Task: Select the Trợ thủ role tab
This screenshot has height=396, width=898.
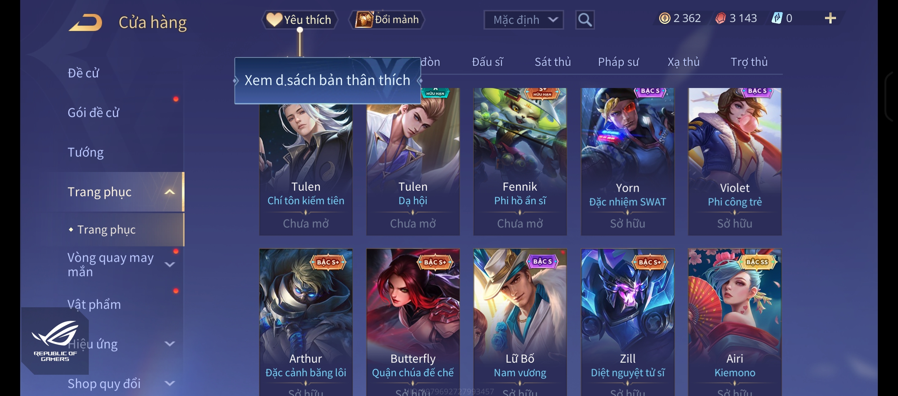Action: pyautogui.click(x=749, y=62)
